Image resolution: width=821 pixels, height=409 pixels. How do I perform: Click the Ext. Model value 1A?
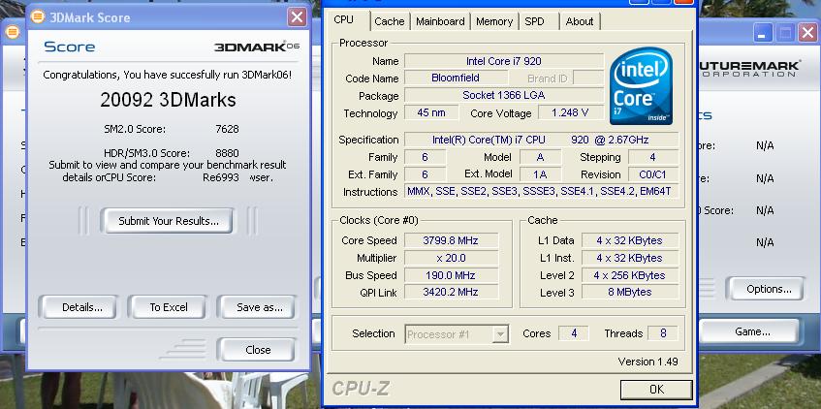click(x=540, y=174)
